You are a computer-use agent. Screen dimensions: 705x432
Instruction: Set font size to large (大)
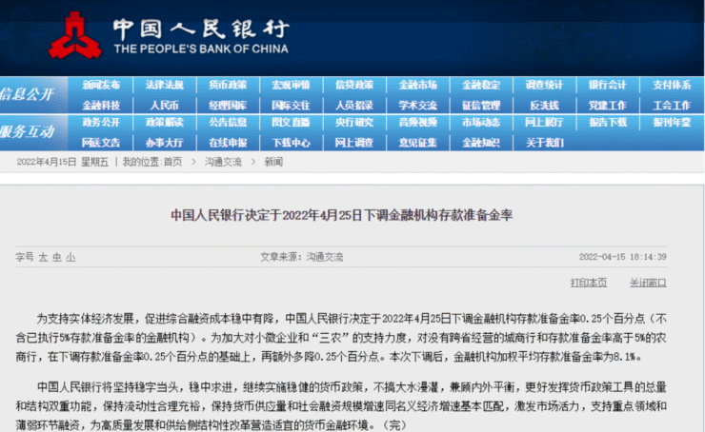[x=43, y=257]
